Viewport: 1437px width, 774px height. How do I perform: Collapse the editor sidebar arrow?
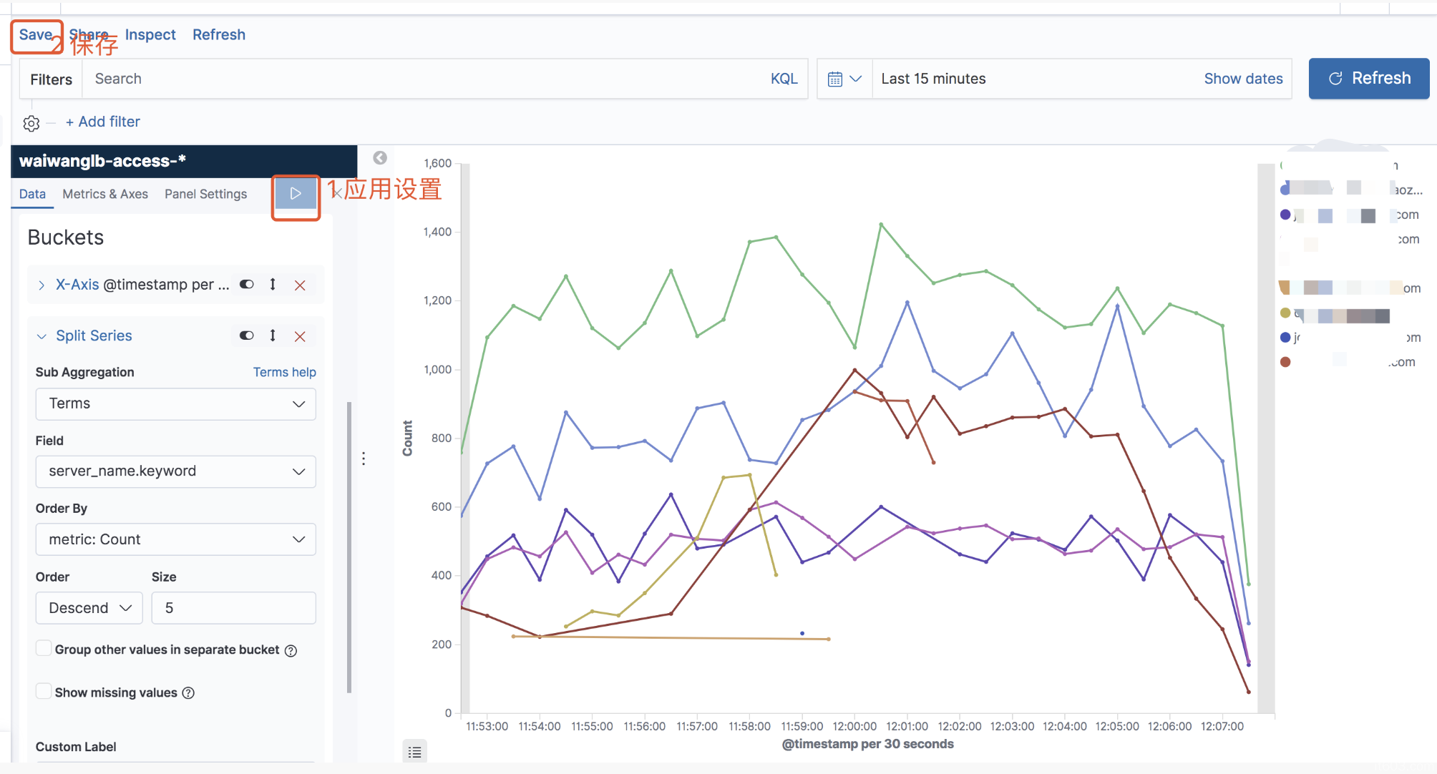point(380,157)
